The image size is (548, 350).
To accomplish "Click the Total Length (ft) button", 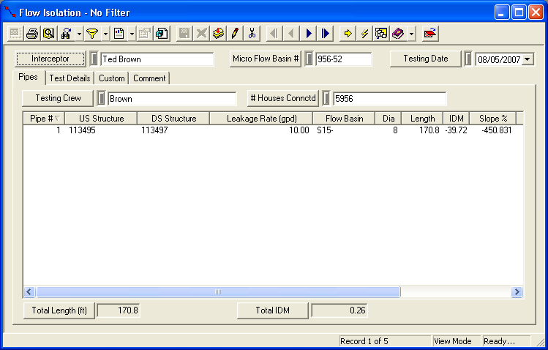I will coord(59,310).
